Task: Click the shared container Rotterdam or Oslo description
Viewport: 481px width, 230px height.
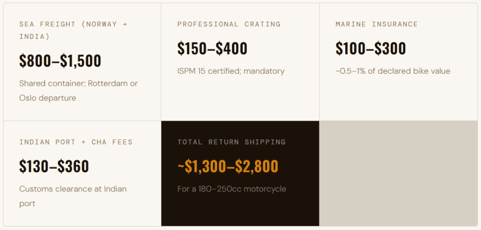Action: (78, 91)
